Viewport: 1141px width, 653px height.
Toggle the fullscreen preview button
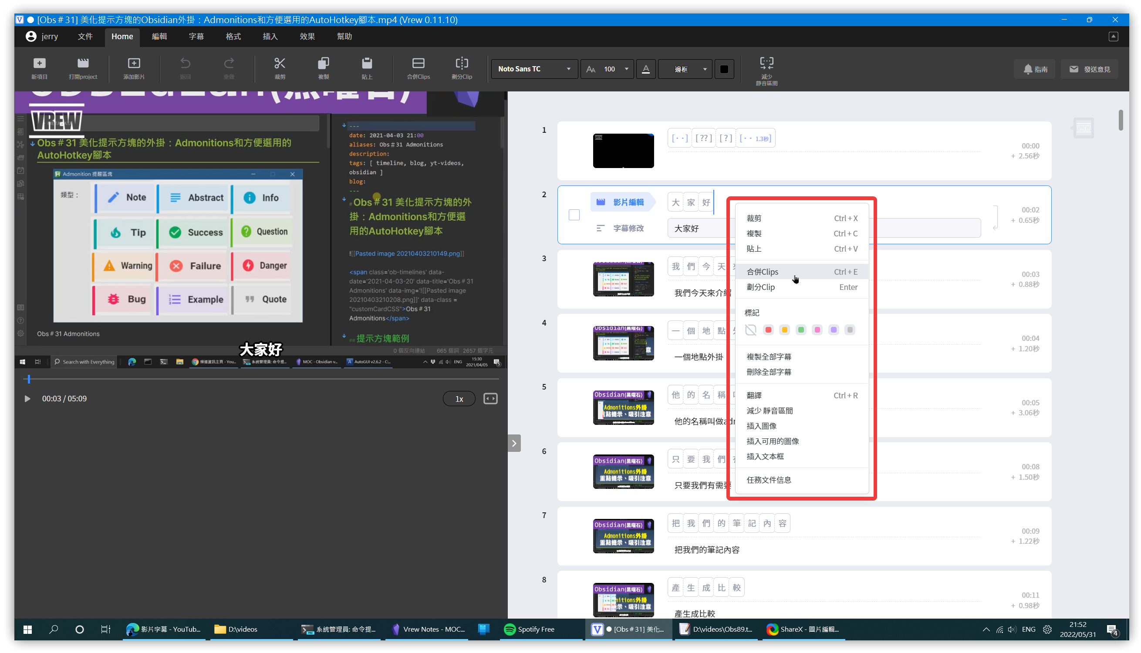pos(490,399)
